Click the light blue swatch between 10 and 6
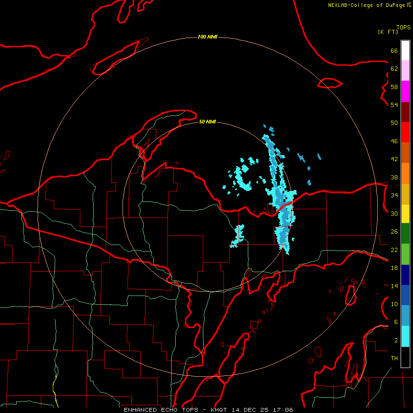The width and height of the screenshot is (413, 413). coord(405,316)
